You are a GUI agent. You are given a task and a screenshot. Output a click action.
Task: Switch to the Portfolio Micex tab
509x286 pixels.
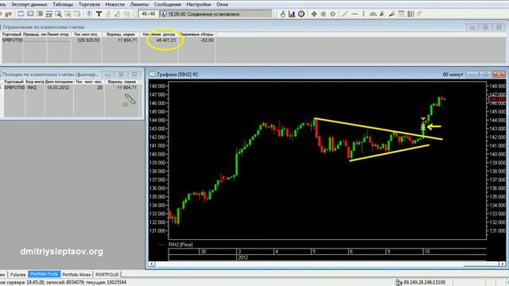coord(76,274)
